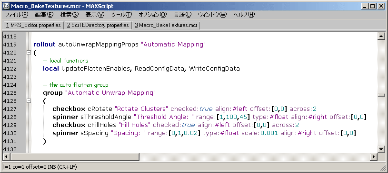Open the 検索(S) menu
The height and width of the screenshot is (173, 388).
(70, 15)
